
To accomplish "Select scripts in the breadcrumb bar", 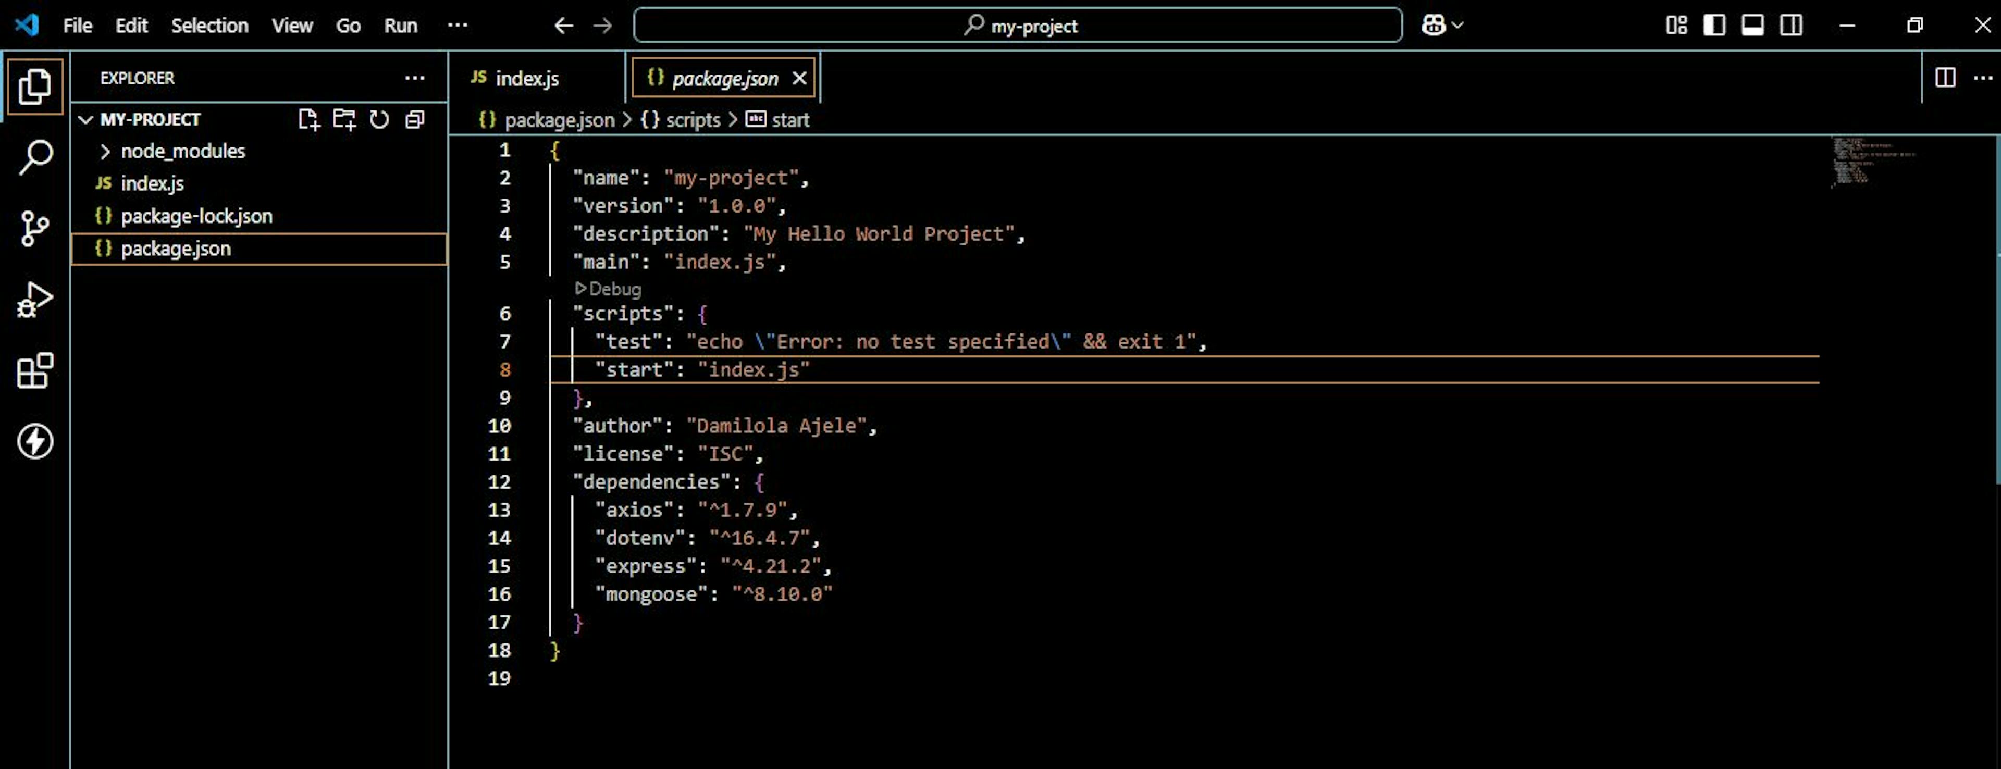I will 694,120.
